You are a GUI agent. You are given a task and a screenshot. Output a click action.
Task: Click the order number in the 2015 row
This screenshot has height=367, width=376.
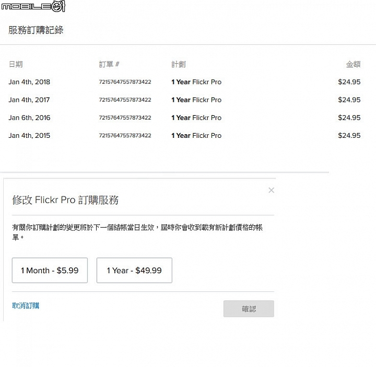pyautogui.click(x=125, y=136)
